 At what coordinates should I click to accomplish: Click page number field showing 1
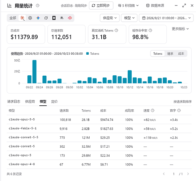click(174, 174)
